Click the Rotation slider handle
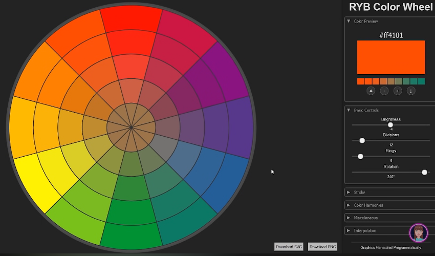Screen dimensions: 435x256 click(x=424, y=172)
